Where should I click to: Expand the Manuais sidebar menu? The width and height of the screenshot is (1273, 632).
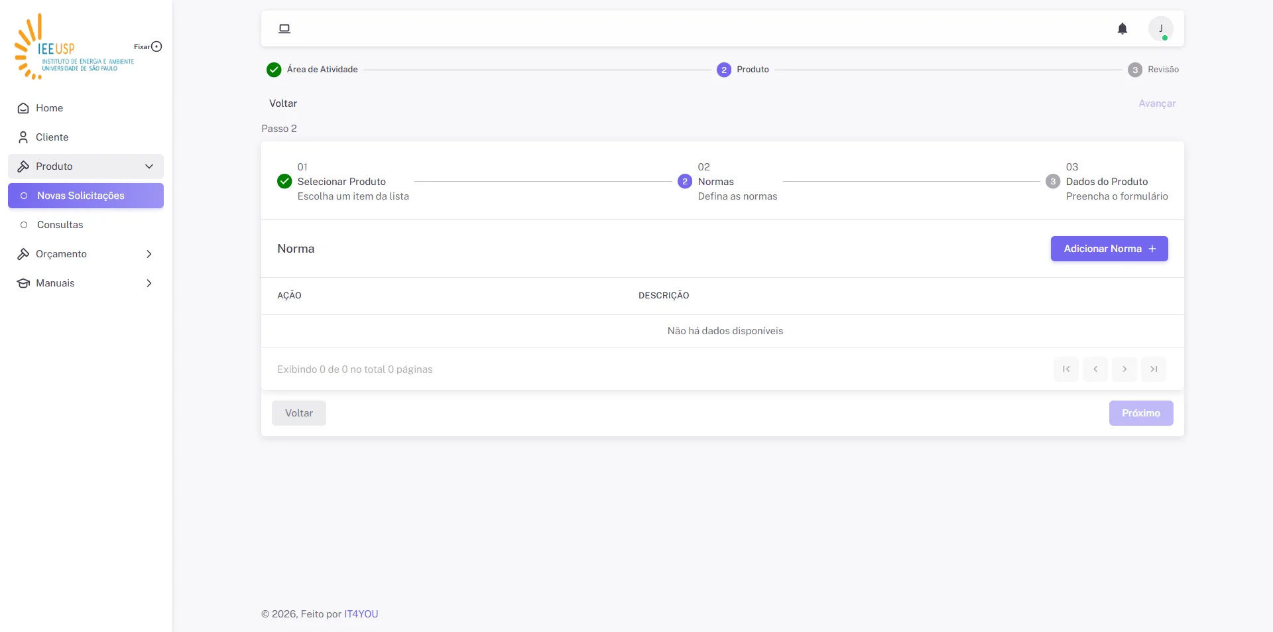[86, 283]
